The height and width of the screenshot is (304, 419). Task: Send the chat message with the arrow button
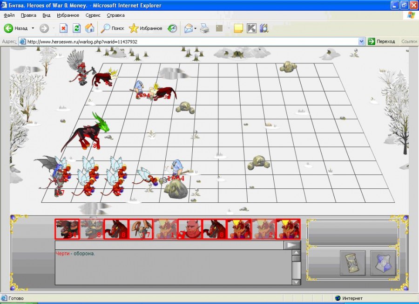pyautogui.click(x=292, y=245)
